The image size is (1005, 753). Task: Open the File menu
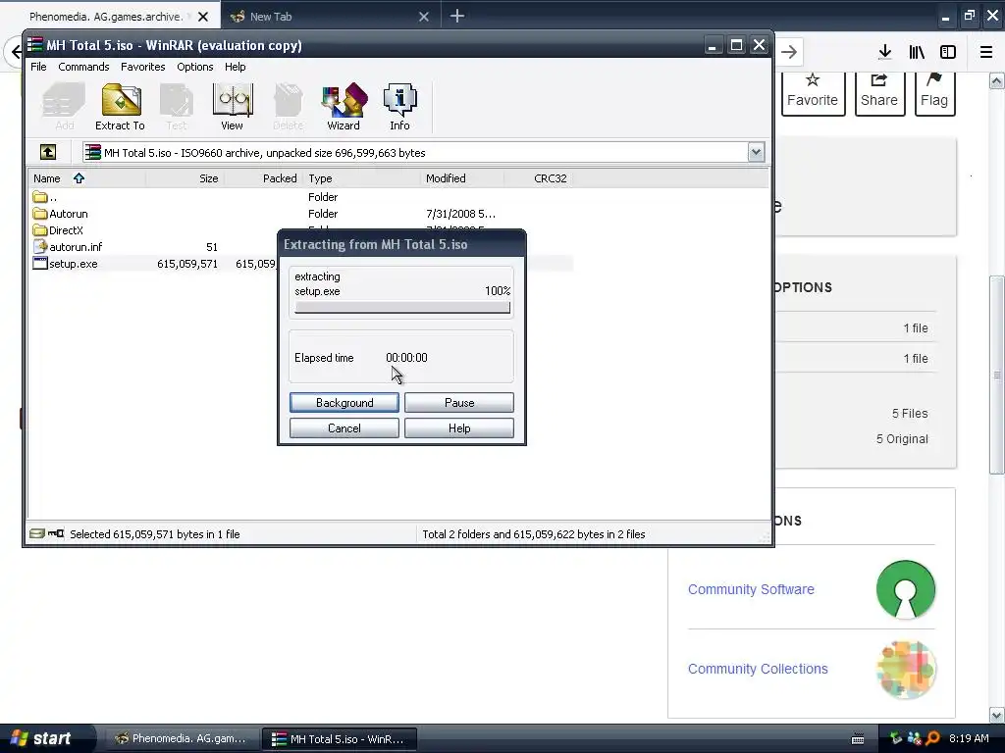pos(38,67)
